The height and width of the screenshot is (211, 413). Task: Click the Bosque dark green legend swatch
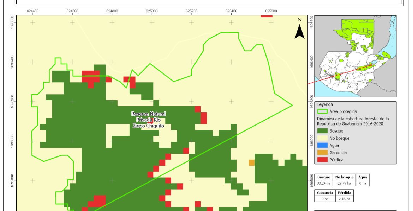[x=322, y=131]
